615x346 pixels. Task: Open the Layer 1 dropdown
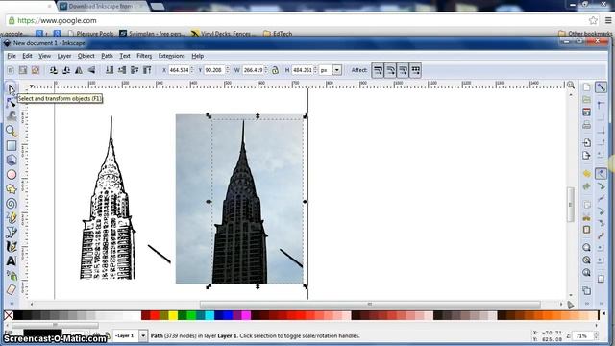pyautogui.click(x=143, y=335)
